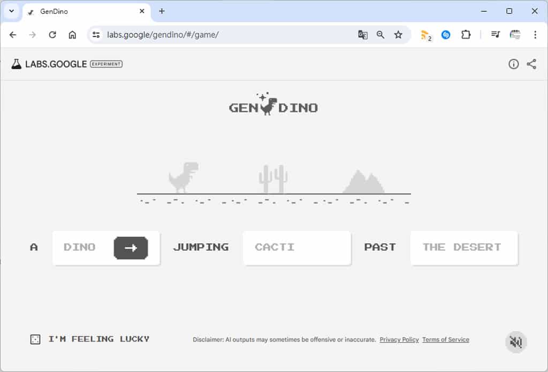Click the EXPERIMENT badge
The height and width of the screenshot is (372, 548).
[106, 64]
